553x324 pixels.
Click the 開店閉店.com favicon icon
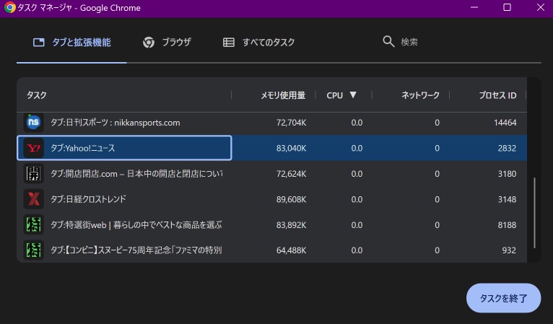(33, 173)
